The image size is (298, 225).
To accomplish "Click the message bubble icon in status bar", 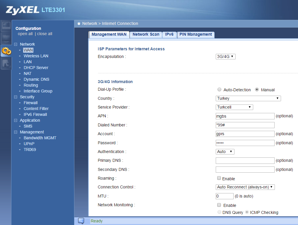I will pos(81,221).
